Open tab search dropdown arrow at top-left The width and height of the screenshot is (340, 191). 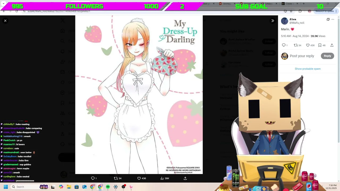click(x=3, y=4)
